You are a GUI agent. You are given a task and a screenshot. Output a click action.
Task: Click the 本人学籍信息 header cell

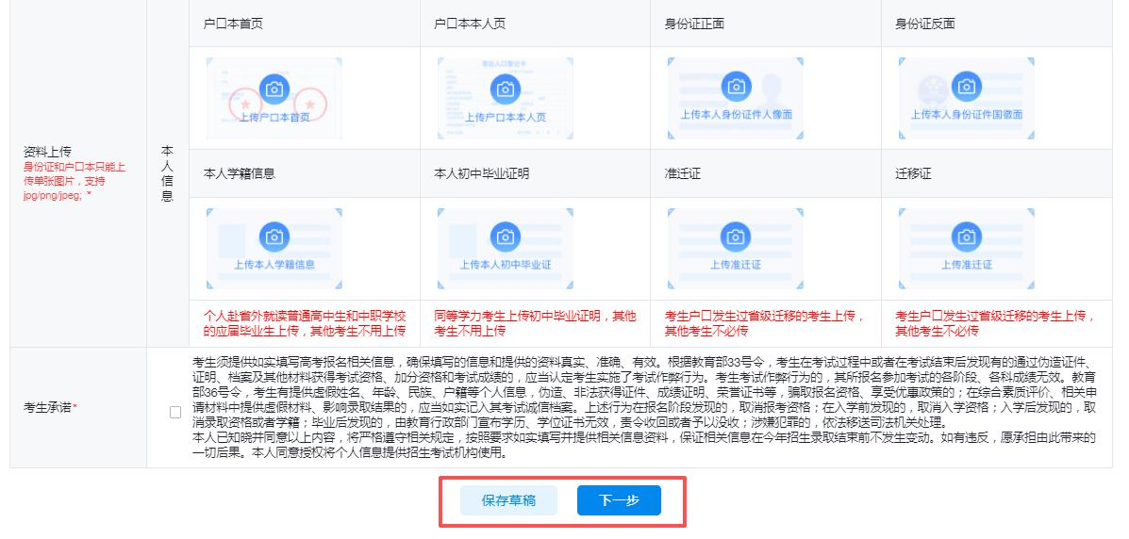(x=305, y=173)
